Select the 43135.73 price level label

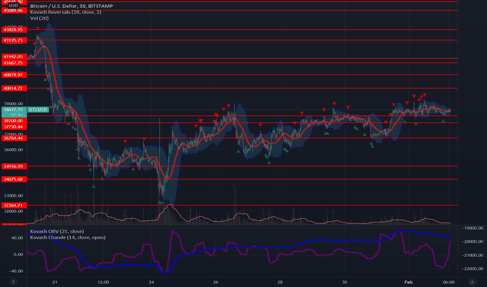click(x=14, y=40)
